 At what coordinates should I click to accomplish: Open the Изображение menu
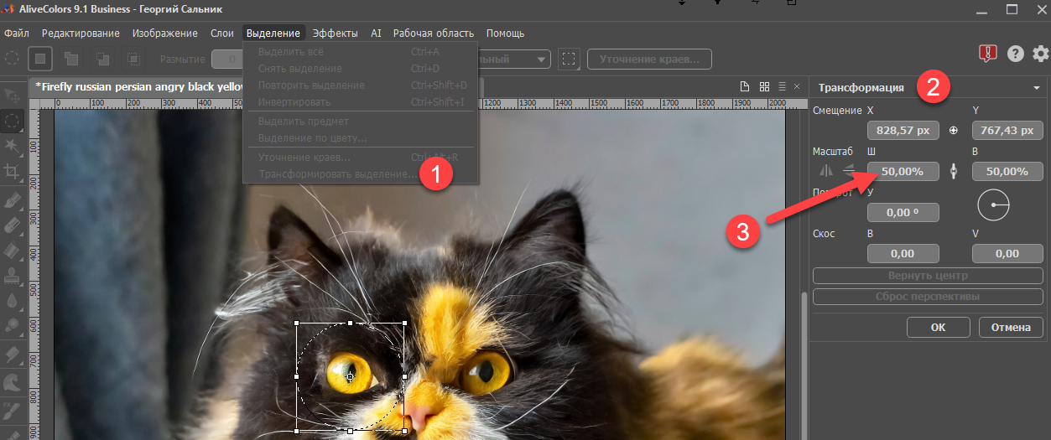pyautogui.click(x=165, y=34)
